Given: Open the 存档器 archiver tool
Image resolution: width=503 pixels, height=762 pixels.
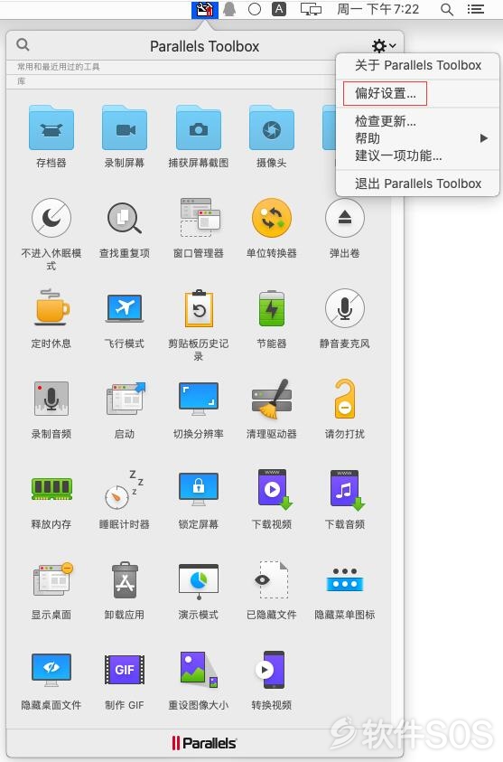Looking at the screenshot, I should 51,136.
